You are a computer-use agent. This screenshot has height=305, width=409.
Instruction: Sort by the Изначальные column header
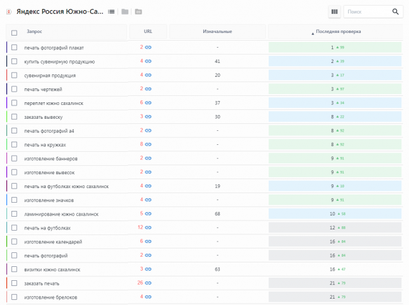217,31
